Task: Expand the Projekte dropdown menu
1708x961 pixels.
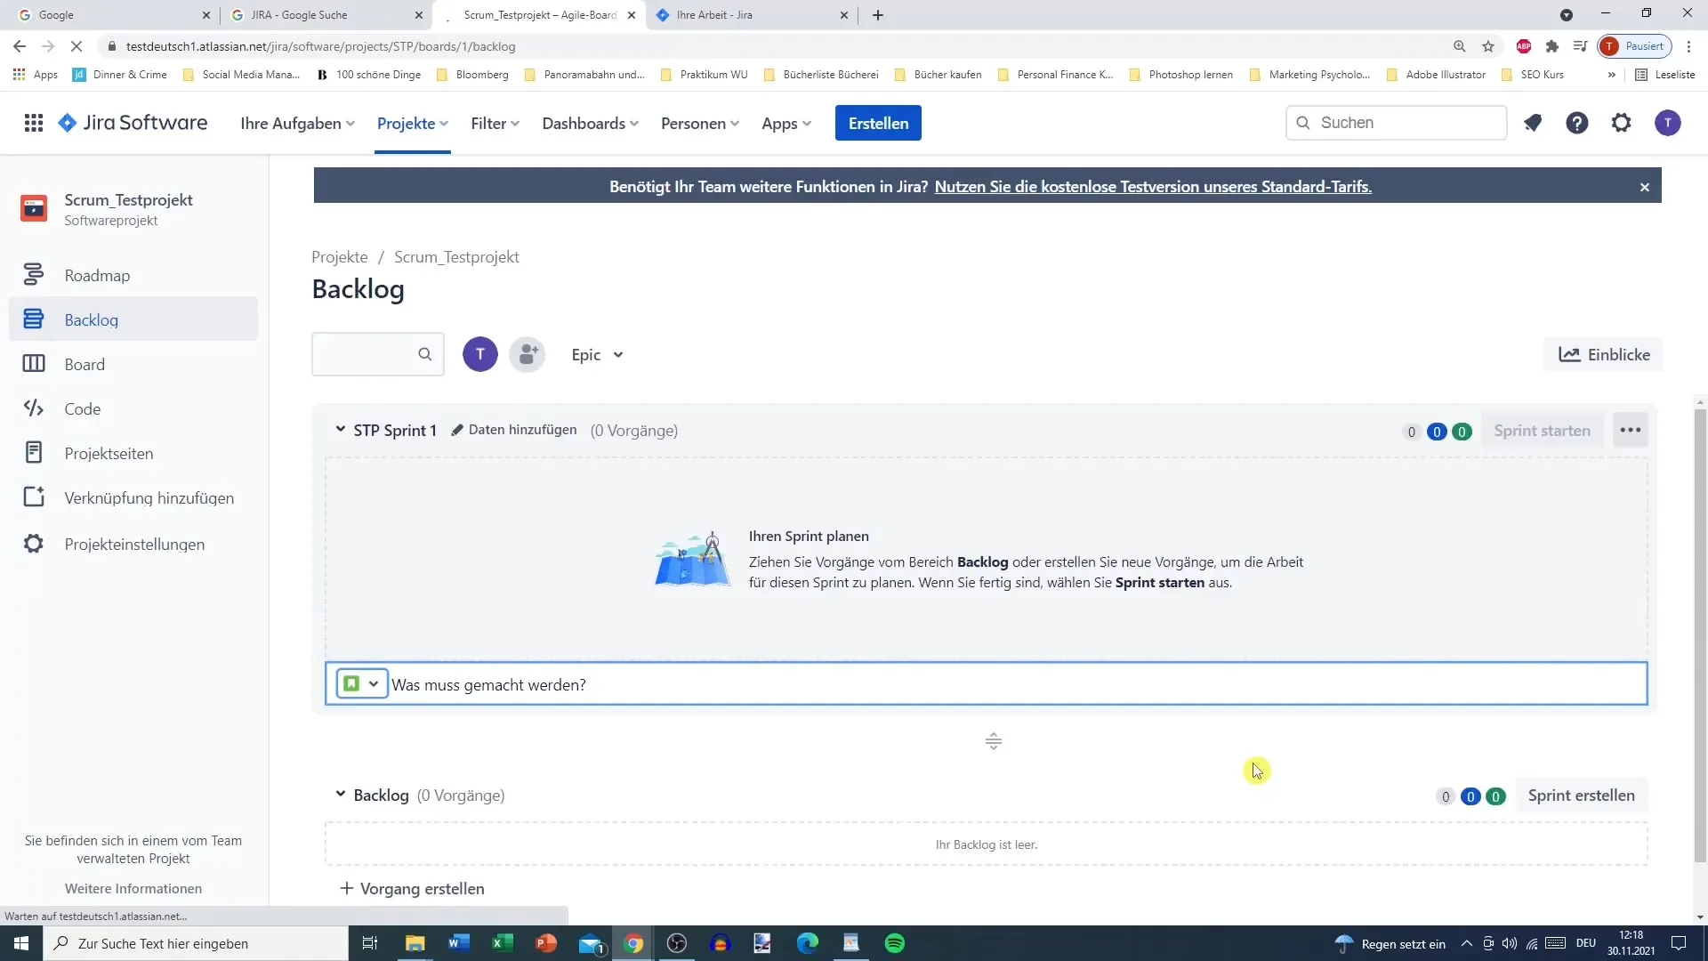Action: (412, 124)
